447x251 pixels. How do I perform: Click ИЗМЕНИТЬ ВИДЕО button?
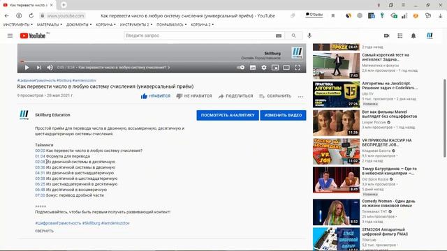283,115
